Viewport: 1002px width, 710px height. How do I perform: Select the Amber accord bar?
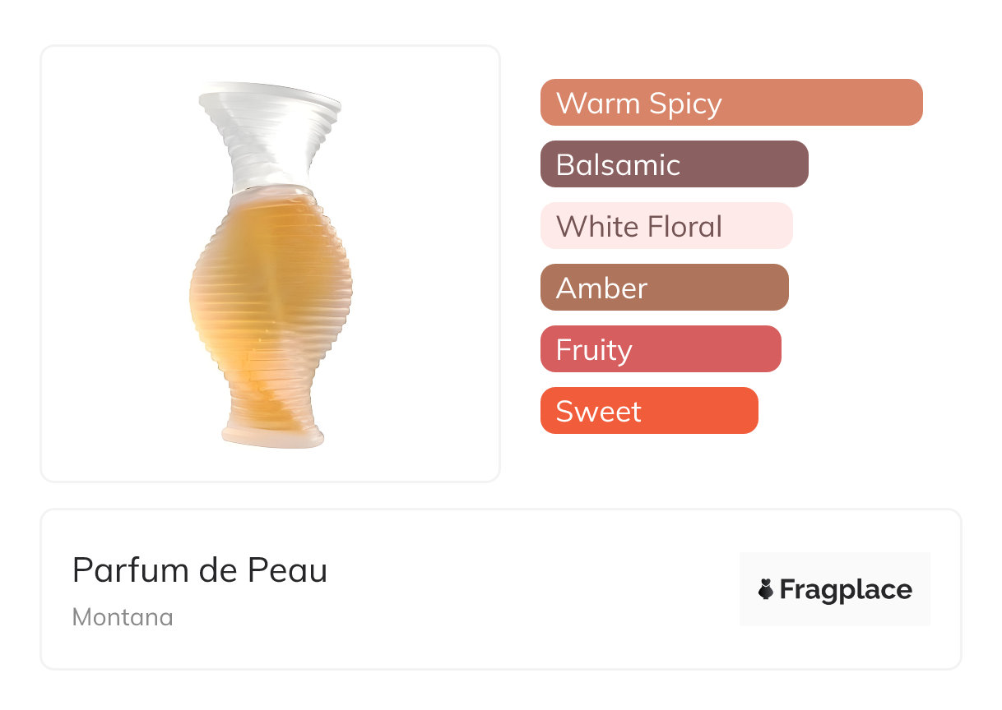(664, 288)
